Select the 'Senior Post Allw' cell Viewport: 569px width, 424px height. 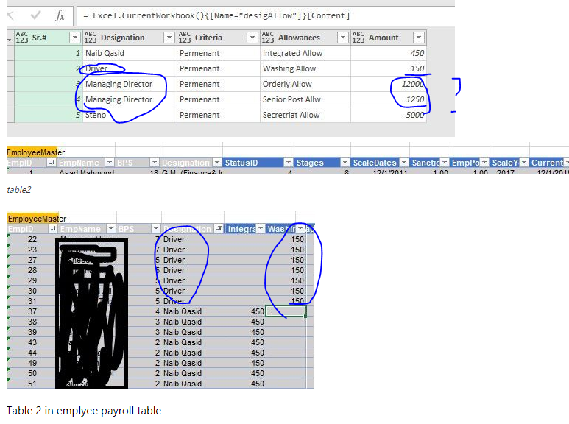(305, 99)
